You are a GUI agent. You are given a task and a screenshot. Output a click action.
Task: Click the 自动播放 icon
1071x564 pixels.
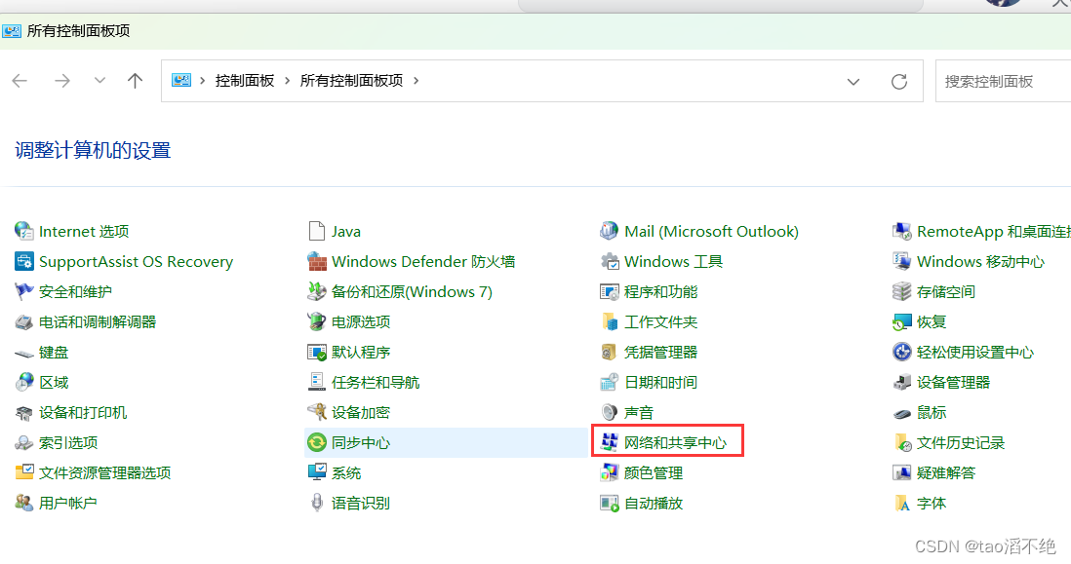[609, 504]
